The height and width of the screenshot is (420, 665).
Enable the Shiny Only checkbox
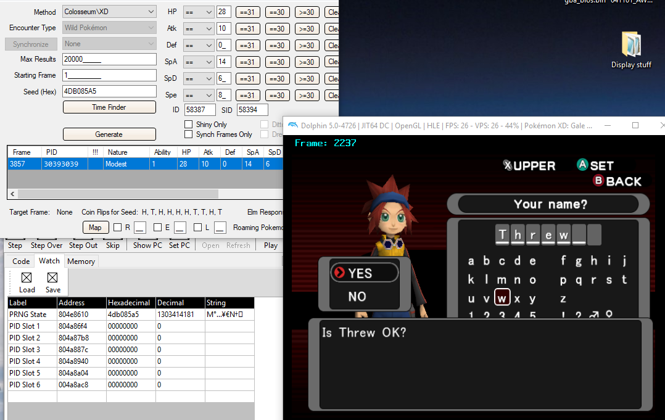coord(189,124)
